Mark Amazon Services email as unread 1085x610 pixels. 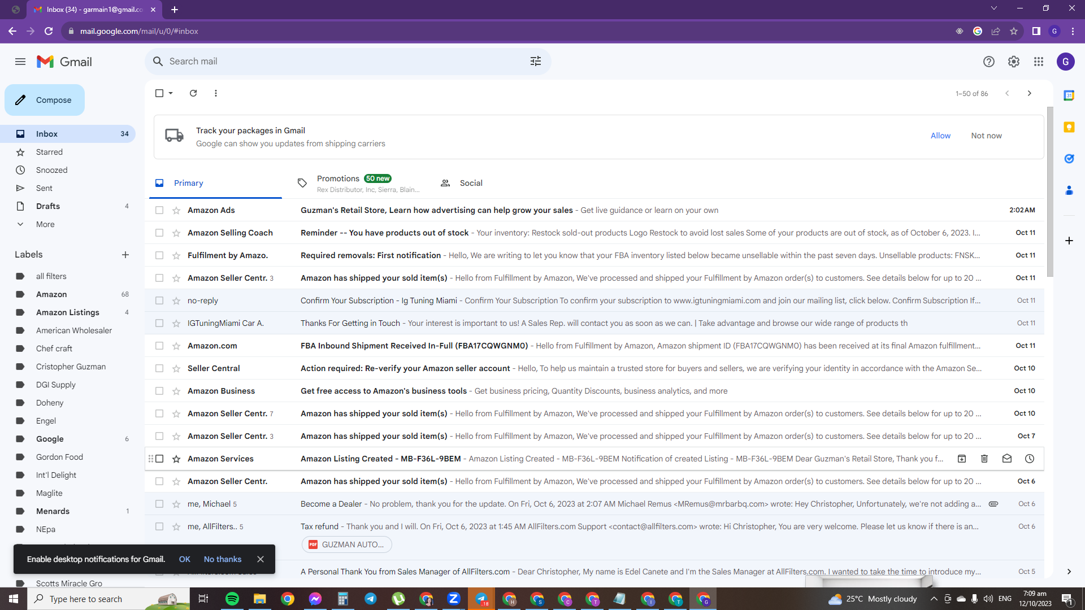tap(1007, 459)
